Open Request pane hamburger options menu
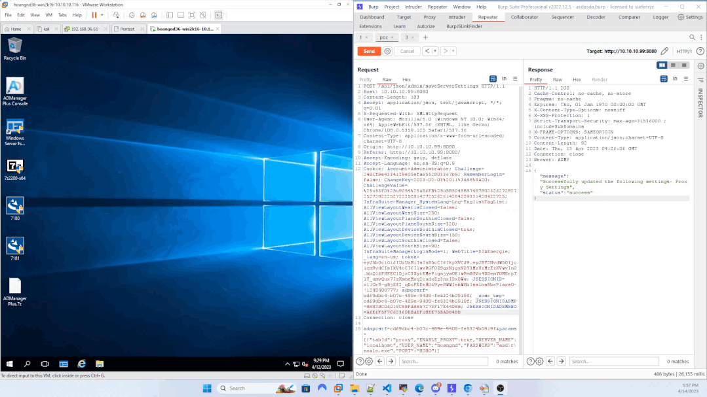 click(515, 78)
